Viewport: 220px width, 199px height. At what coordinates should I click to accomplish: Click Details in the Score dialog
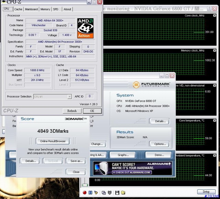31,161
